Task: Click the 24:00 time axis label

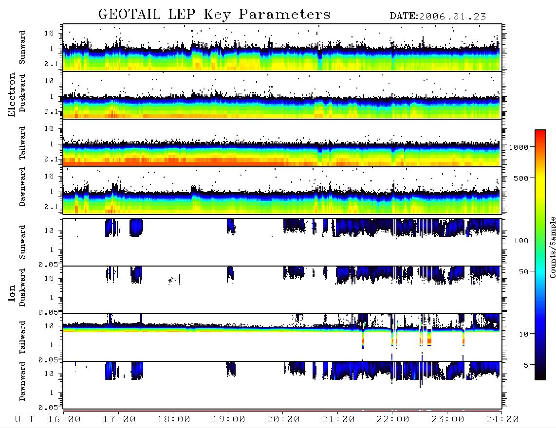Action: (x=502, y=419)
